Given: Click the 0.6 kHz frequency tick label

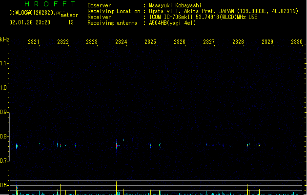Looking at the screenshot, I should (x=4, y=185).
